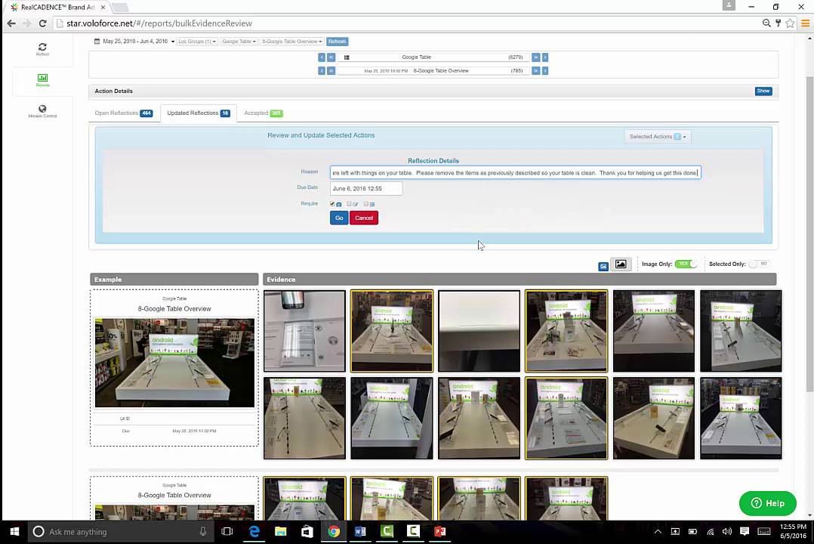Click browser back arrow
The width and height of the screenshot is (814, 544).
click(11, 23)
